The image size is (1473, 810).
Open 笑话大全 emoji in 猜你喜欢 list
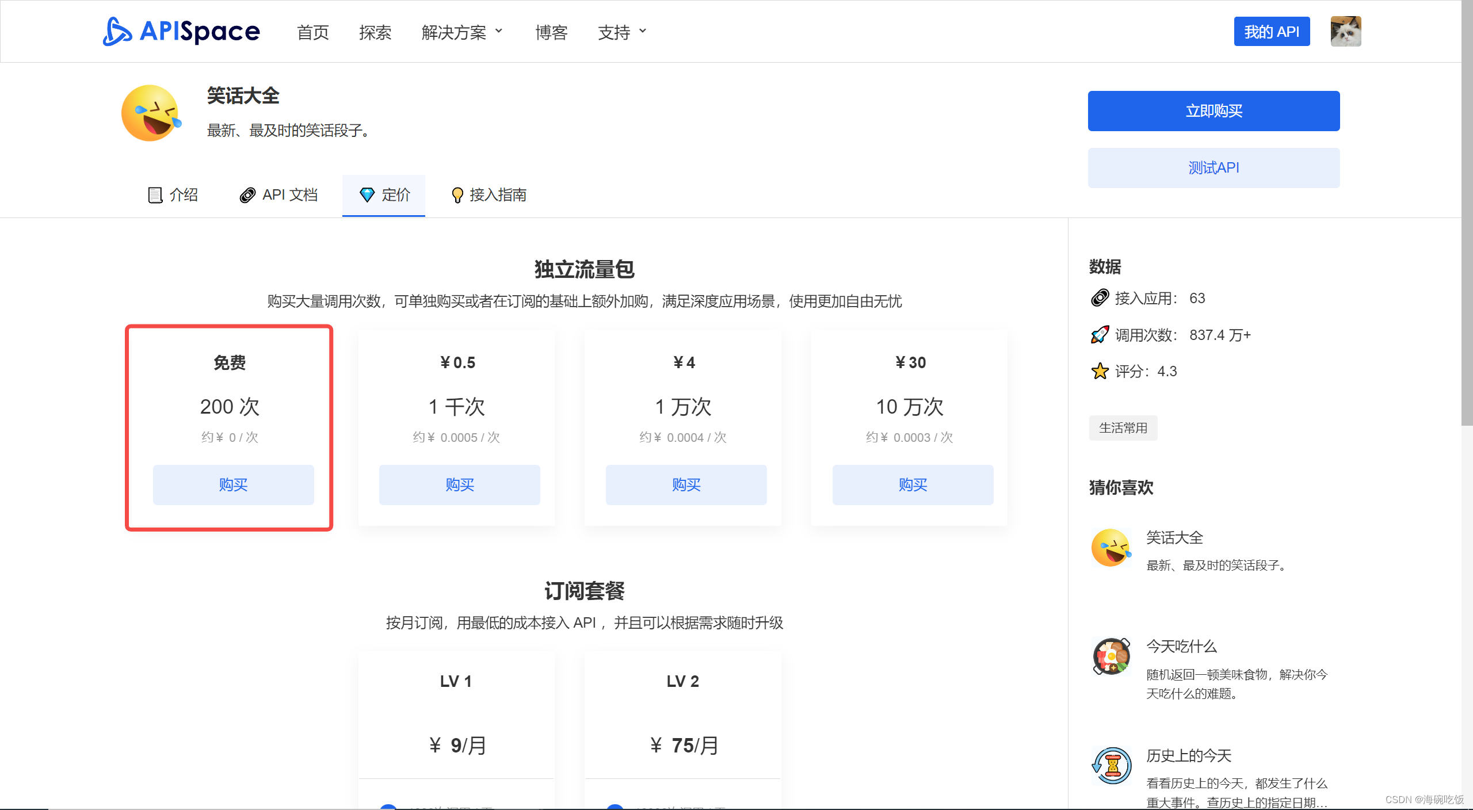click(1111, 548)
